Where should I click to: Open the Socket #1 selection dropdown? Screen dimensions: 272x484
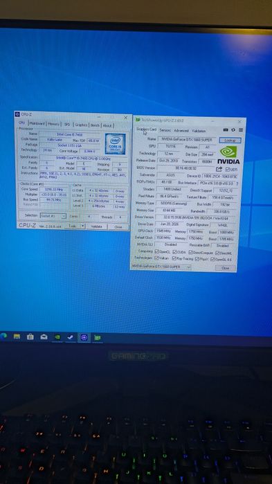pos(53,216)
